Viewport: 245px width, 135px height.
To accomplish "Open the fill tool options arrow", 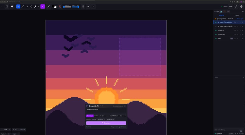I will pos(38,7).
